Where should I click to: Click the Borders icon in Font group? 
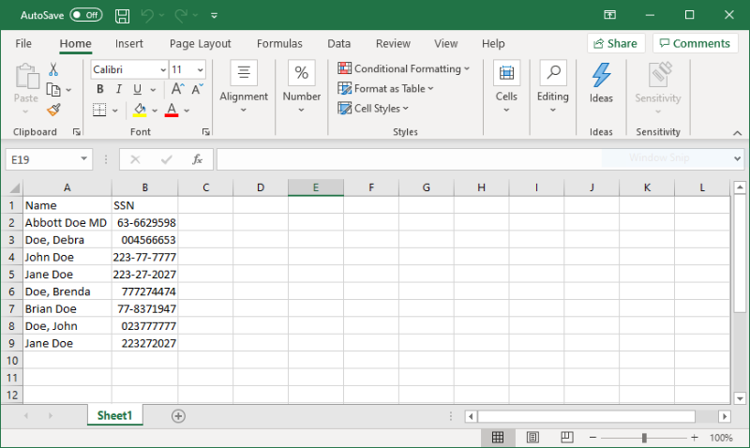coord(98,110)
